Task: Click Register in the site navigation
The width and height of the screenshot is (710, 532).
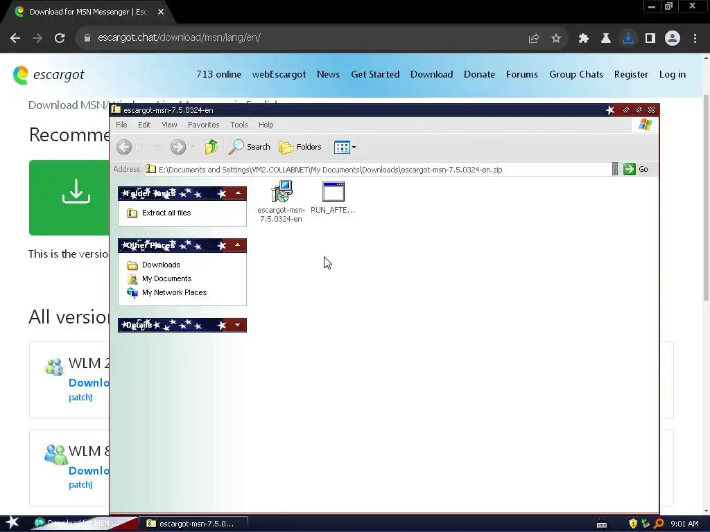Action: point(631,74)
